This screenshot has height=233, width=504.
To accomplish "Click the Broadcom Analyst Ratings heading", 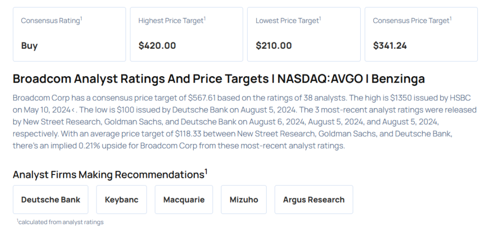I will click(219, 79).
